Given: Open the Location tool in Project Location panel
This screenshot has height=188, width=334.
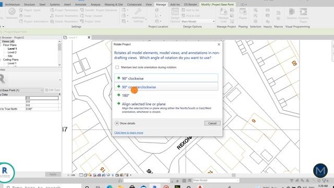Looking at the screenshot, I should coord(157,10).
